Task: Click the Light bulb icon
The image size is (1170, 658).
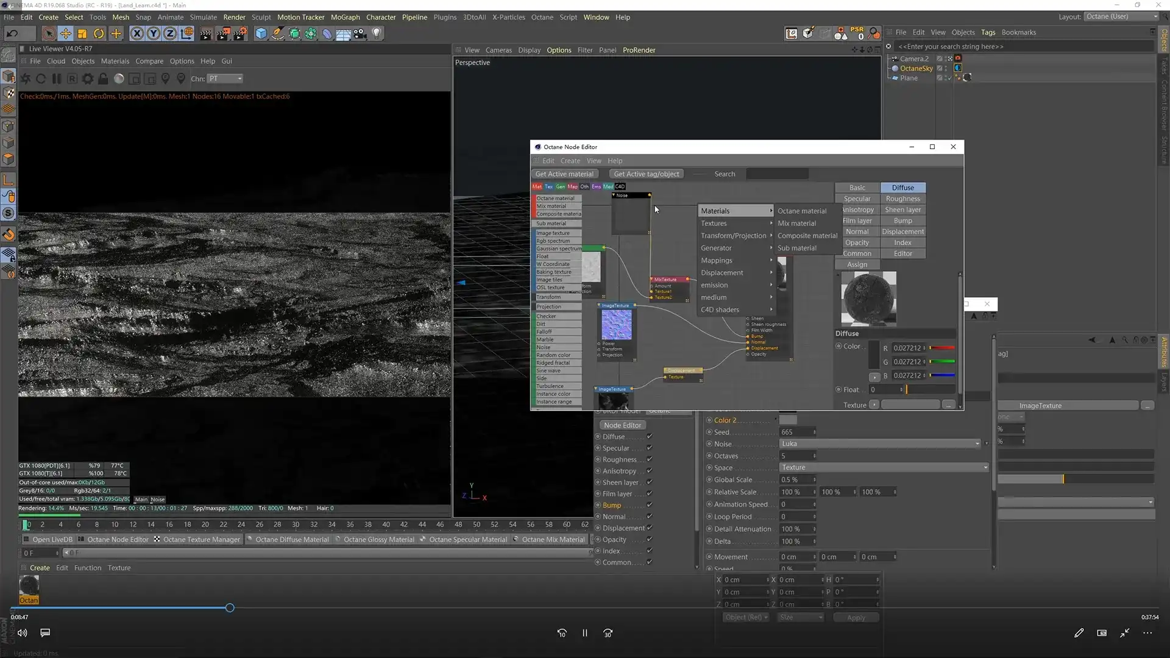Action: click(x=377, y=34)
